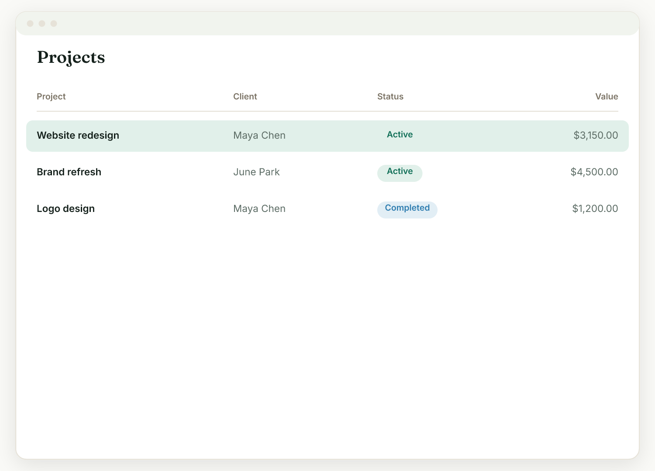The image size is (655, 471).
Task: Click Maya Chen in Website redesign row
Action: (259, 135)
